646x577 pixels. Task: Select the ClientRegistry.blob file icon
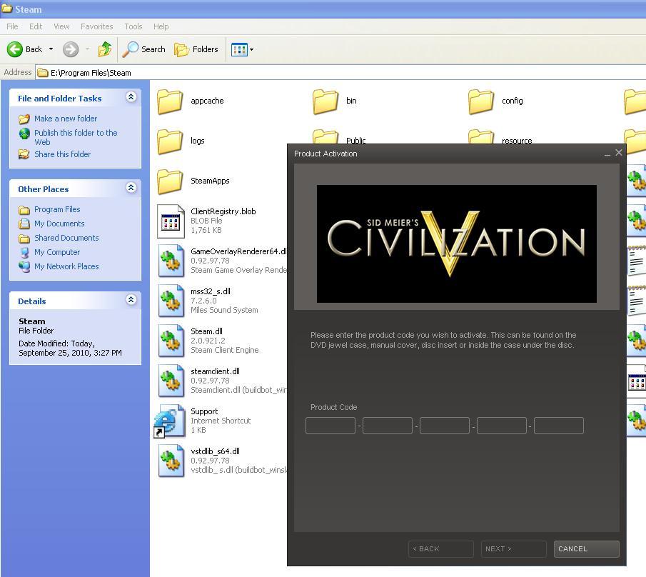171,221
